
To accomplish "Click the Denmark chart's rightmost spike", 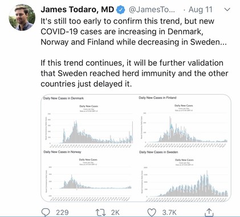I will (x=132, y=132).
